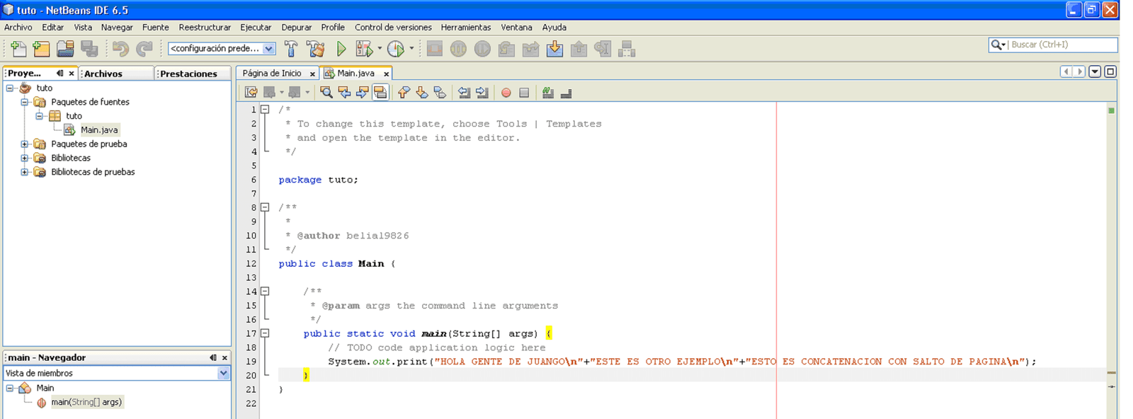The width and height of the screenshot is (1133, 419).
Task: Click the Step Into debugger icon
Action: (555, 49)
